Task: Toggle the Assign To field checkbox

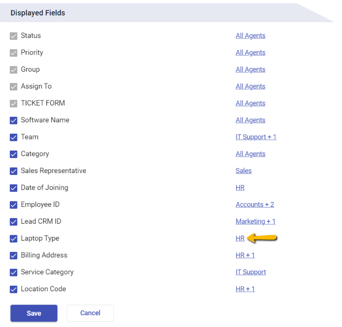Action: [14, 87]
